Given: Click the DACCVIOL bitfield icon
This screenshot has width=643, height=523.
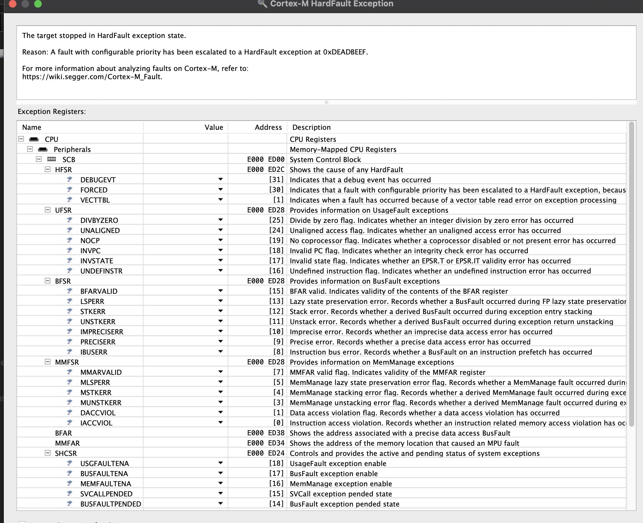Looking at the screenshot, I should [70, 413].
